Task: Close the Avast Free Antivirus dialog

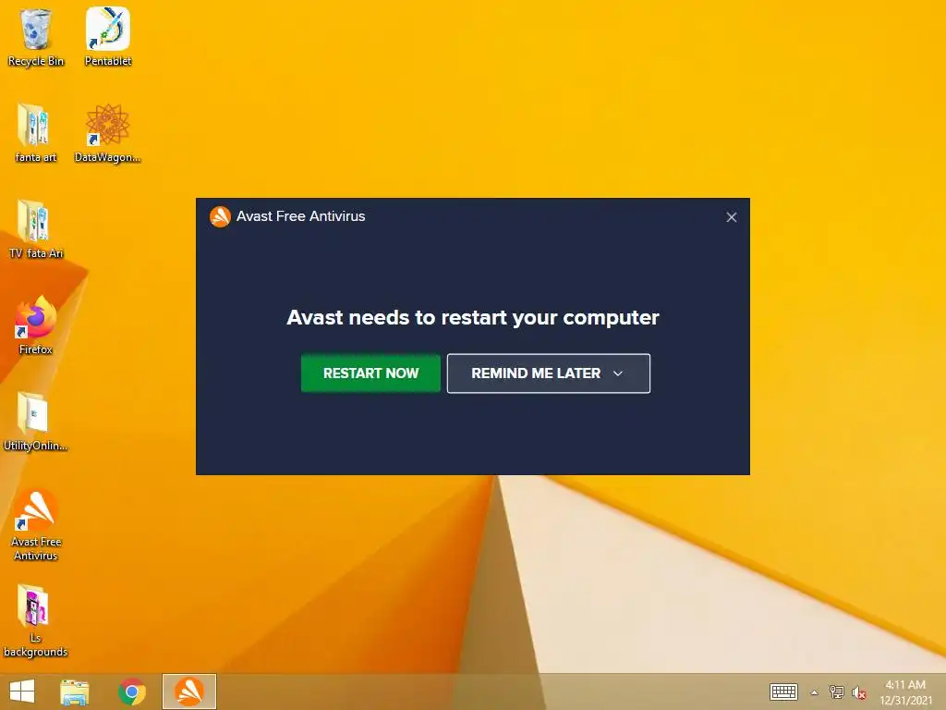Action: click(x=732, y=217)
